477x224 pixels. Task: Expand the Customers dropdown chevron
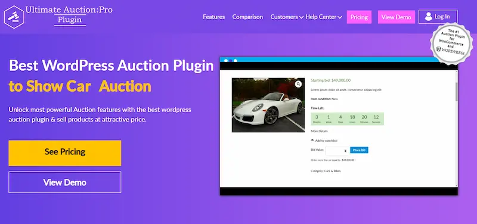pyautogui.click(x=302, y=17)
